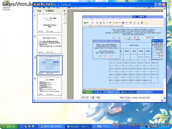Click the second quick launch icon beside the IE icon
This screenshot has height=129, width=172.
point(25,126)
